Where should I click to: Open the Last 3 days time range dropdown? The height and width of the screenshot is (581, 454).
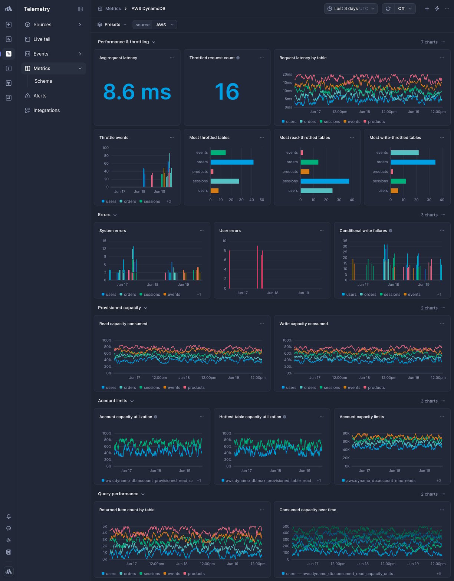click(351, 9)
